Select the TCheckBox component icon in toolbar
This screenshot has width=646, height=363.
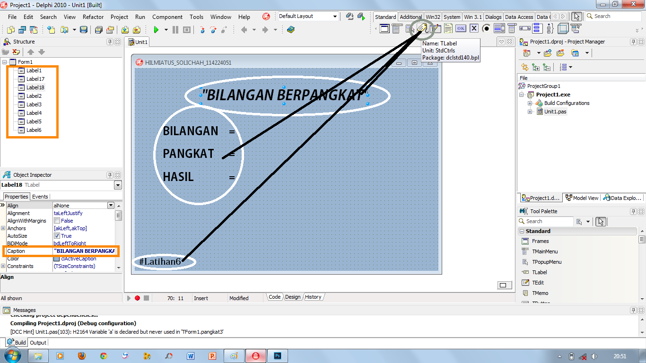474,28
